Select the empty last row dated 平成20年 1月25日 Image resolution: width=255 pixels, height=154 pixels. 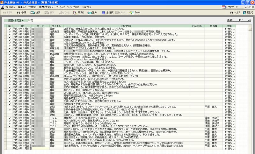120,149
